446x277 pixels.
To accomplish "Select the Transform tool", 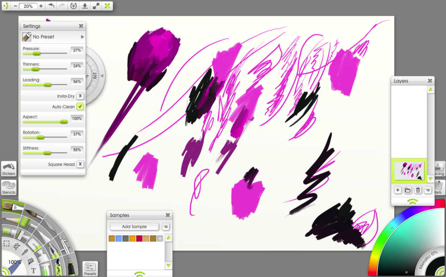I will click(x=17, y=247).
